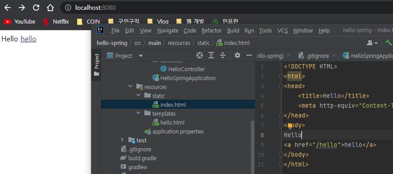Viewport: 393px width, 174px height.
Task: Expand all in the Project tree
Action: pos(211,56)
